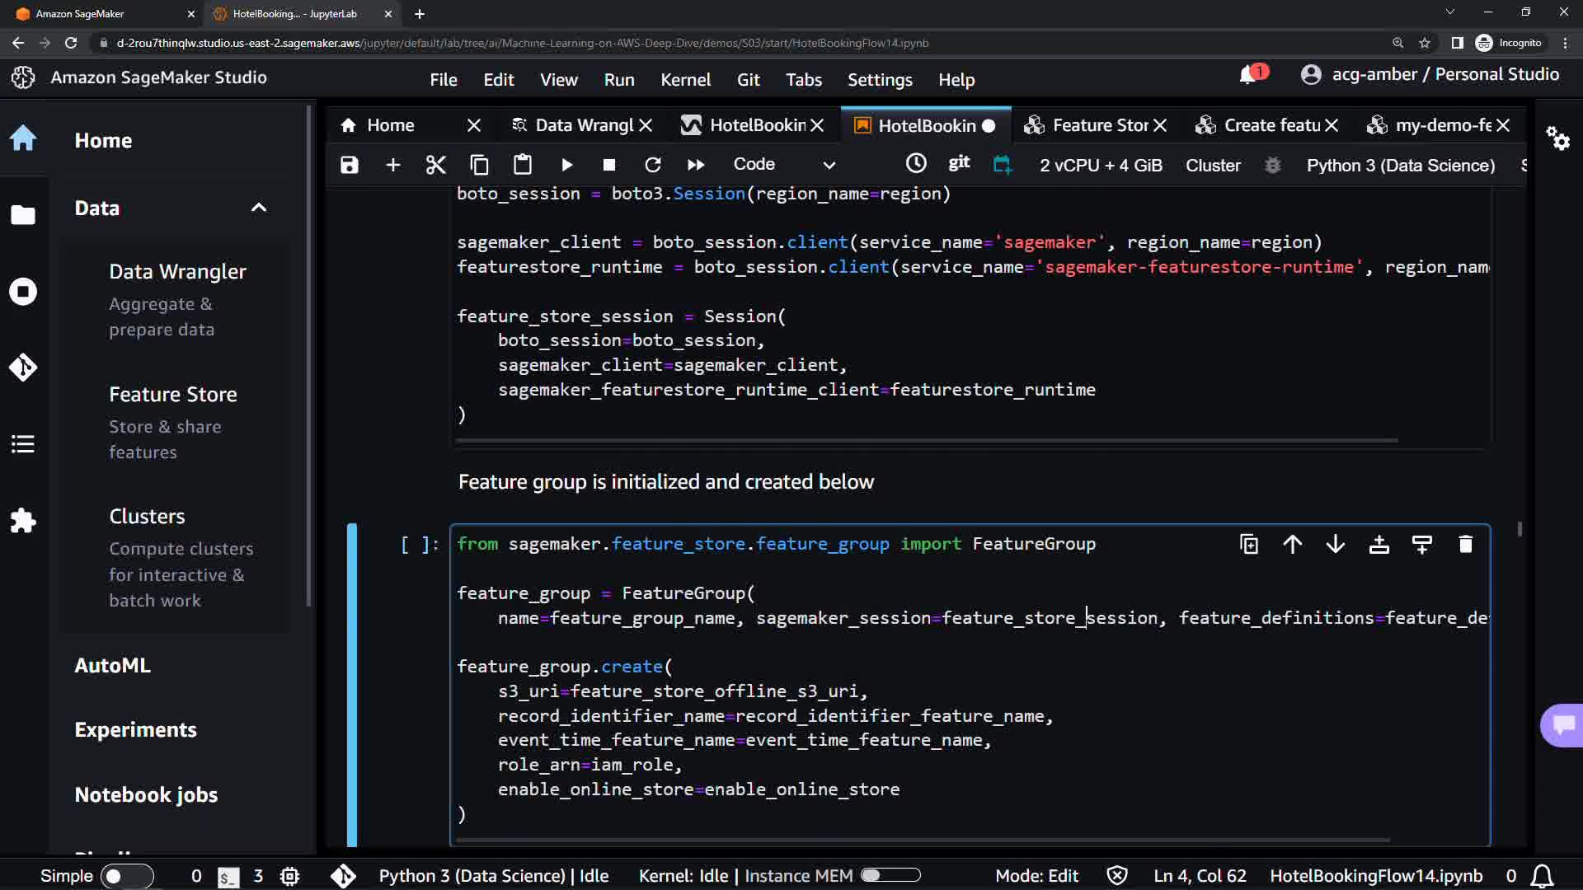Open the notifications bell in the header
Image resolution: width=1583 pixels, height=890 pixels.
point(1248,75)
